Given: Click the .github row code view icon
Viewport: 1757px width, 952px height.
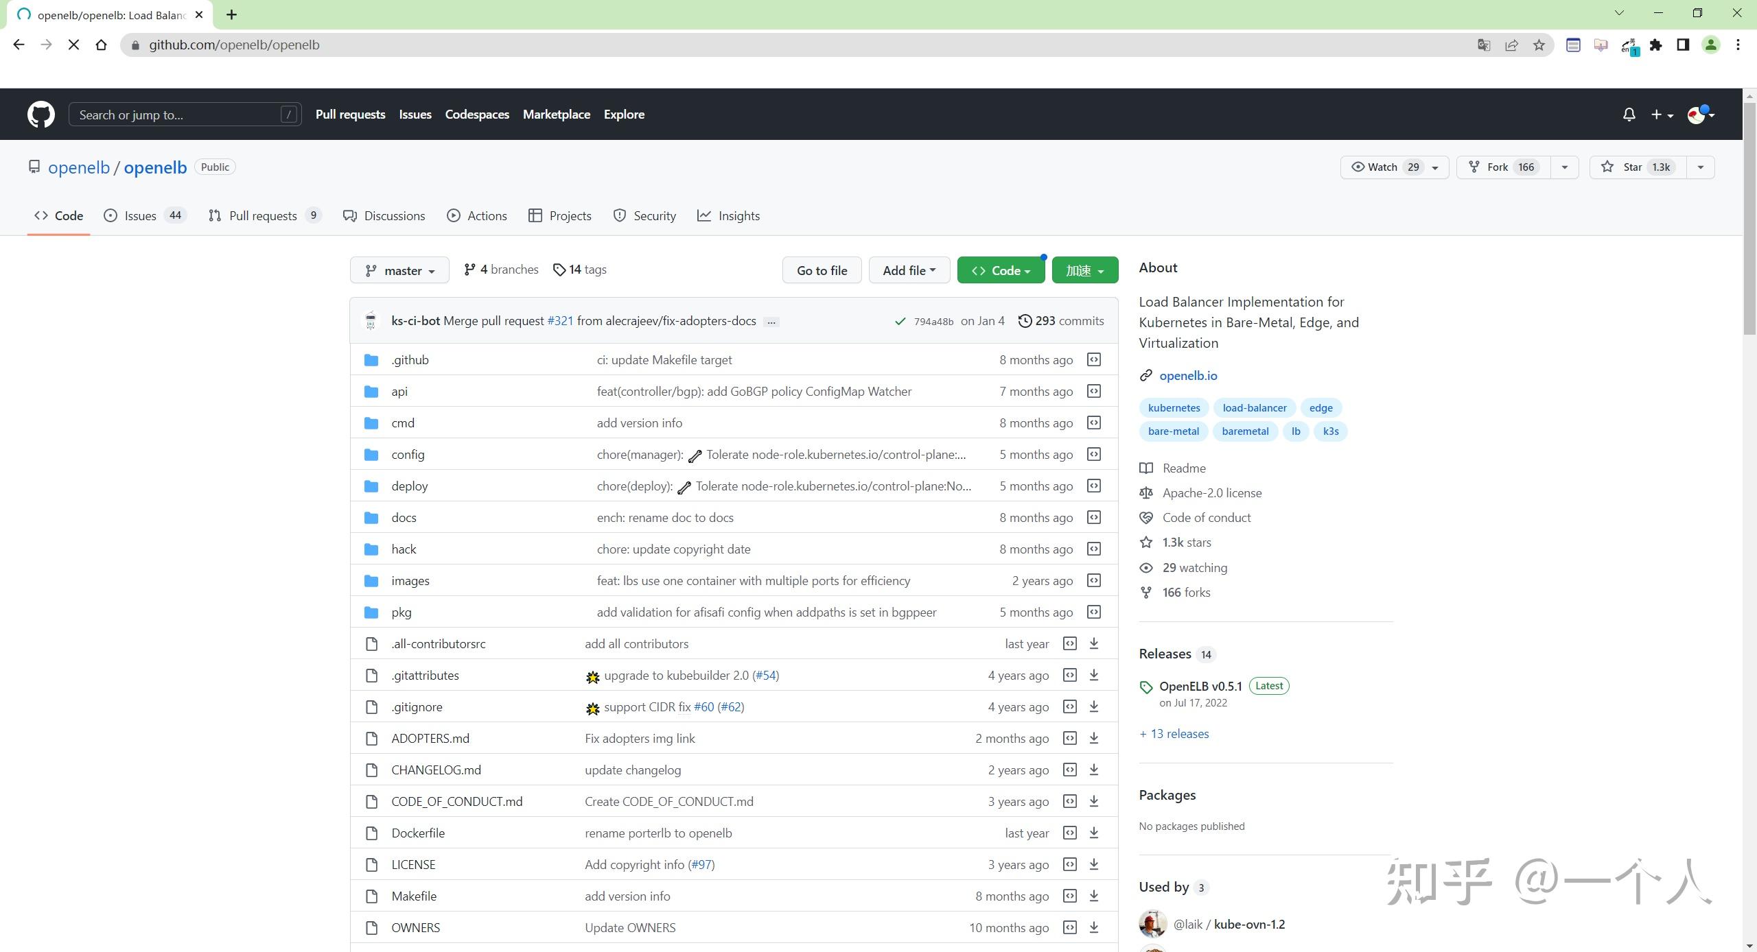Looking at the screenshot, I should 1094,359.
